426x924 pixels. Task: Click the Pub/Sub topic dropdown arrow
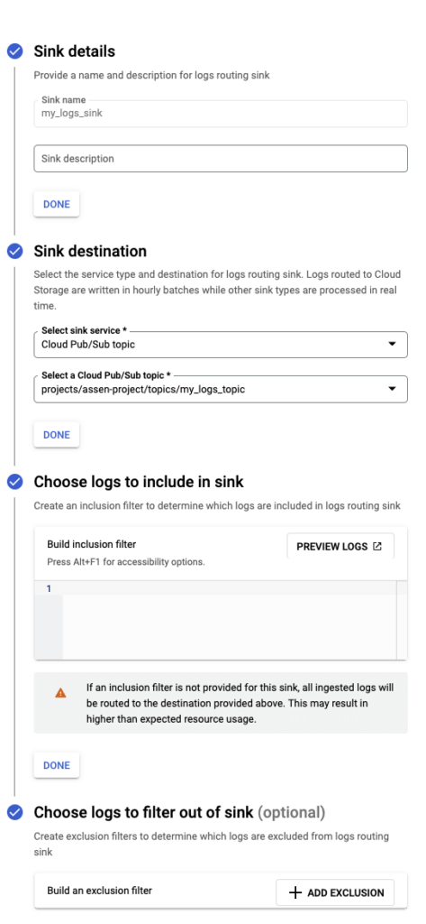tap(393, 389)
